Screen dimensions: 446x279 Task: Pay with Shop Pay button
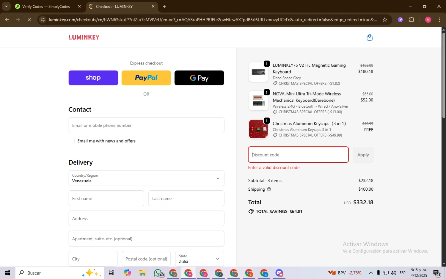tap(93, 78)
